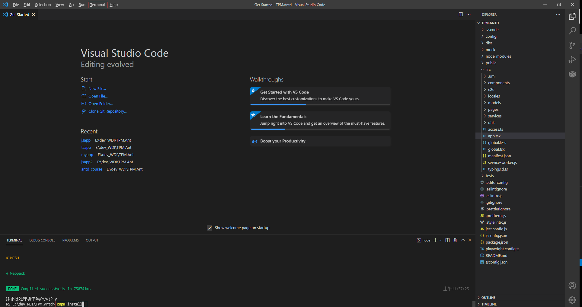This screenshot has width=582, height=307.
Task: Collapse the TPM.ANTD root folder
Action: click(520, 23)
